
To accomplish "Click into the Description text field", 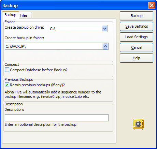I will click(57, 118).
